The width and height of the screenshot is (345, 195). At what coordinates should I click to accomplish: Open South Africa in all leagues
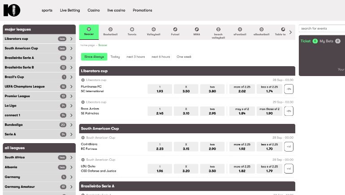(39, 157)
